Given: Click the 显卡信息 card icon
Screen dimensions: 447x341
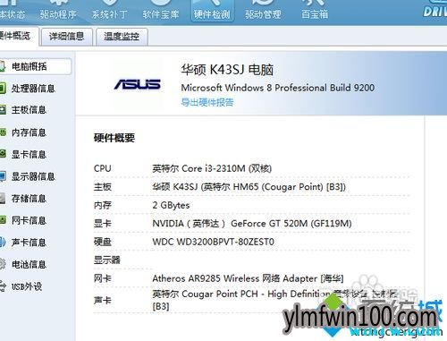Looking at the screenshot, I should coord(3,154).
